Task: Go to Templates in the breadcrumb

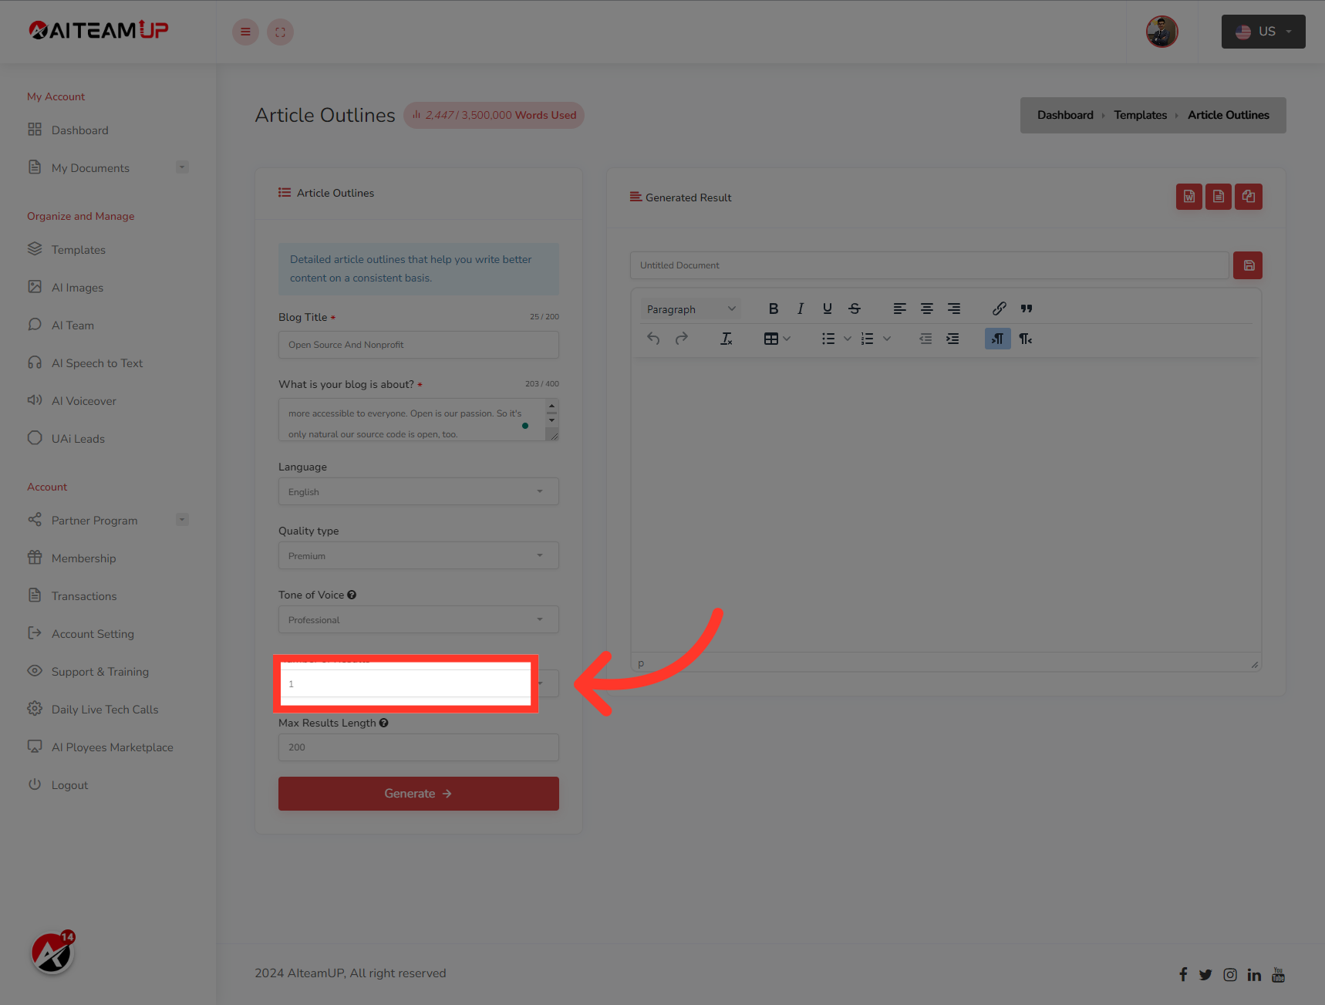Action: (x=1140, y=115)
